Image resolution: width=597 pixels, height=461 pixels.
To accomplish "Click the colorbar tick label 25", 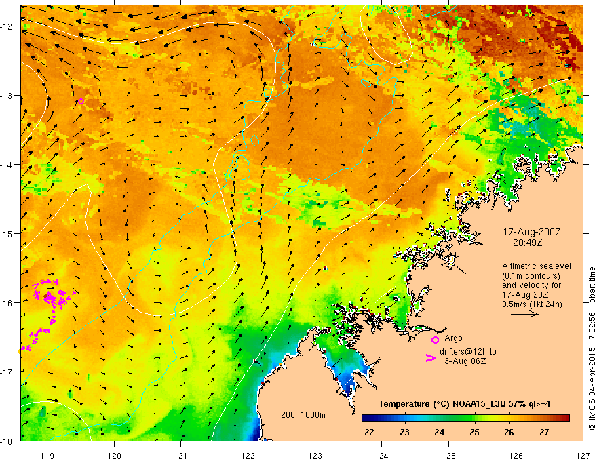I will pyautogui.click(x=474, y=433).
